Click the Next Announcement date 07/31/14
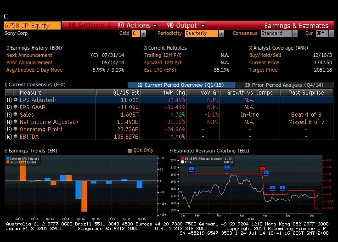This screenshot has height=242, width=338. point(113,55)
